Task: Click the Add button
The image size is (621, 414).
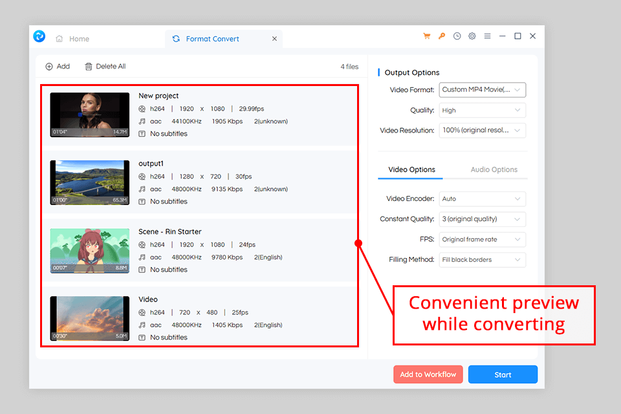Action: [x=58, y=66]
